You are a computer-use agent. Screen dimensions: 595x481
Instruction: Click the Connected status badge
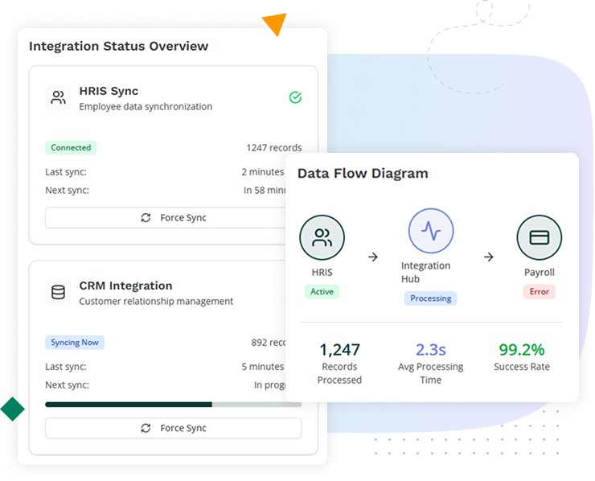[x=71, y=148]
